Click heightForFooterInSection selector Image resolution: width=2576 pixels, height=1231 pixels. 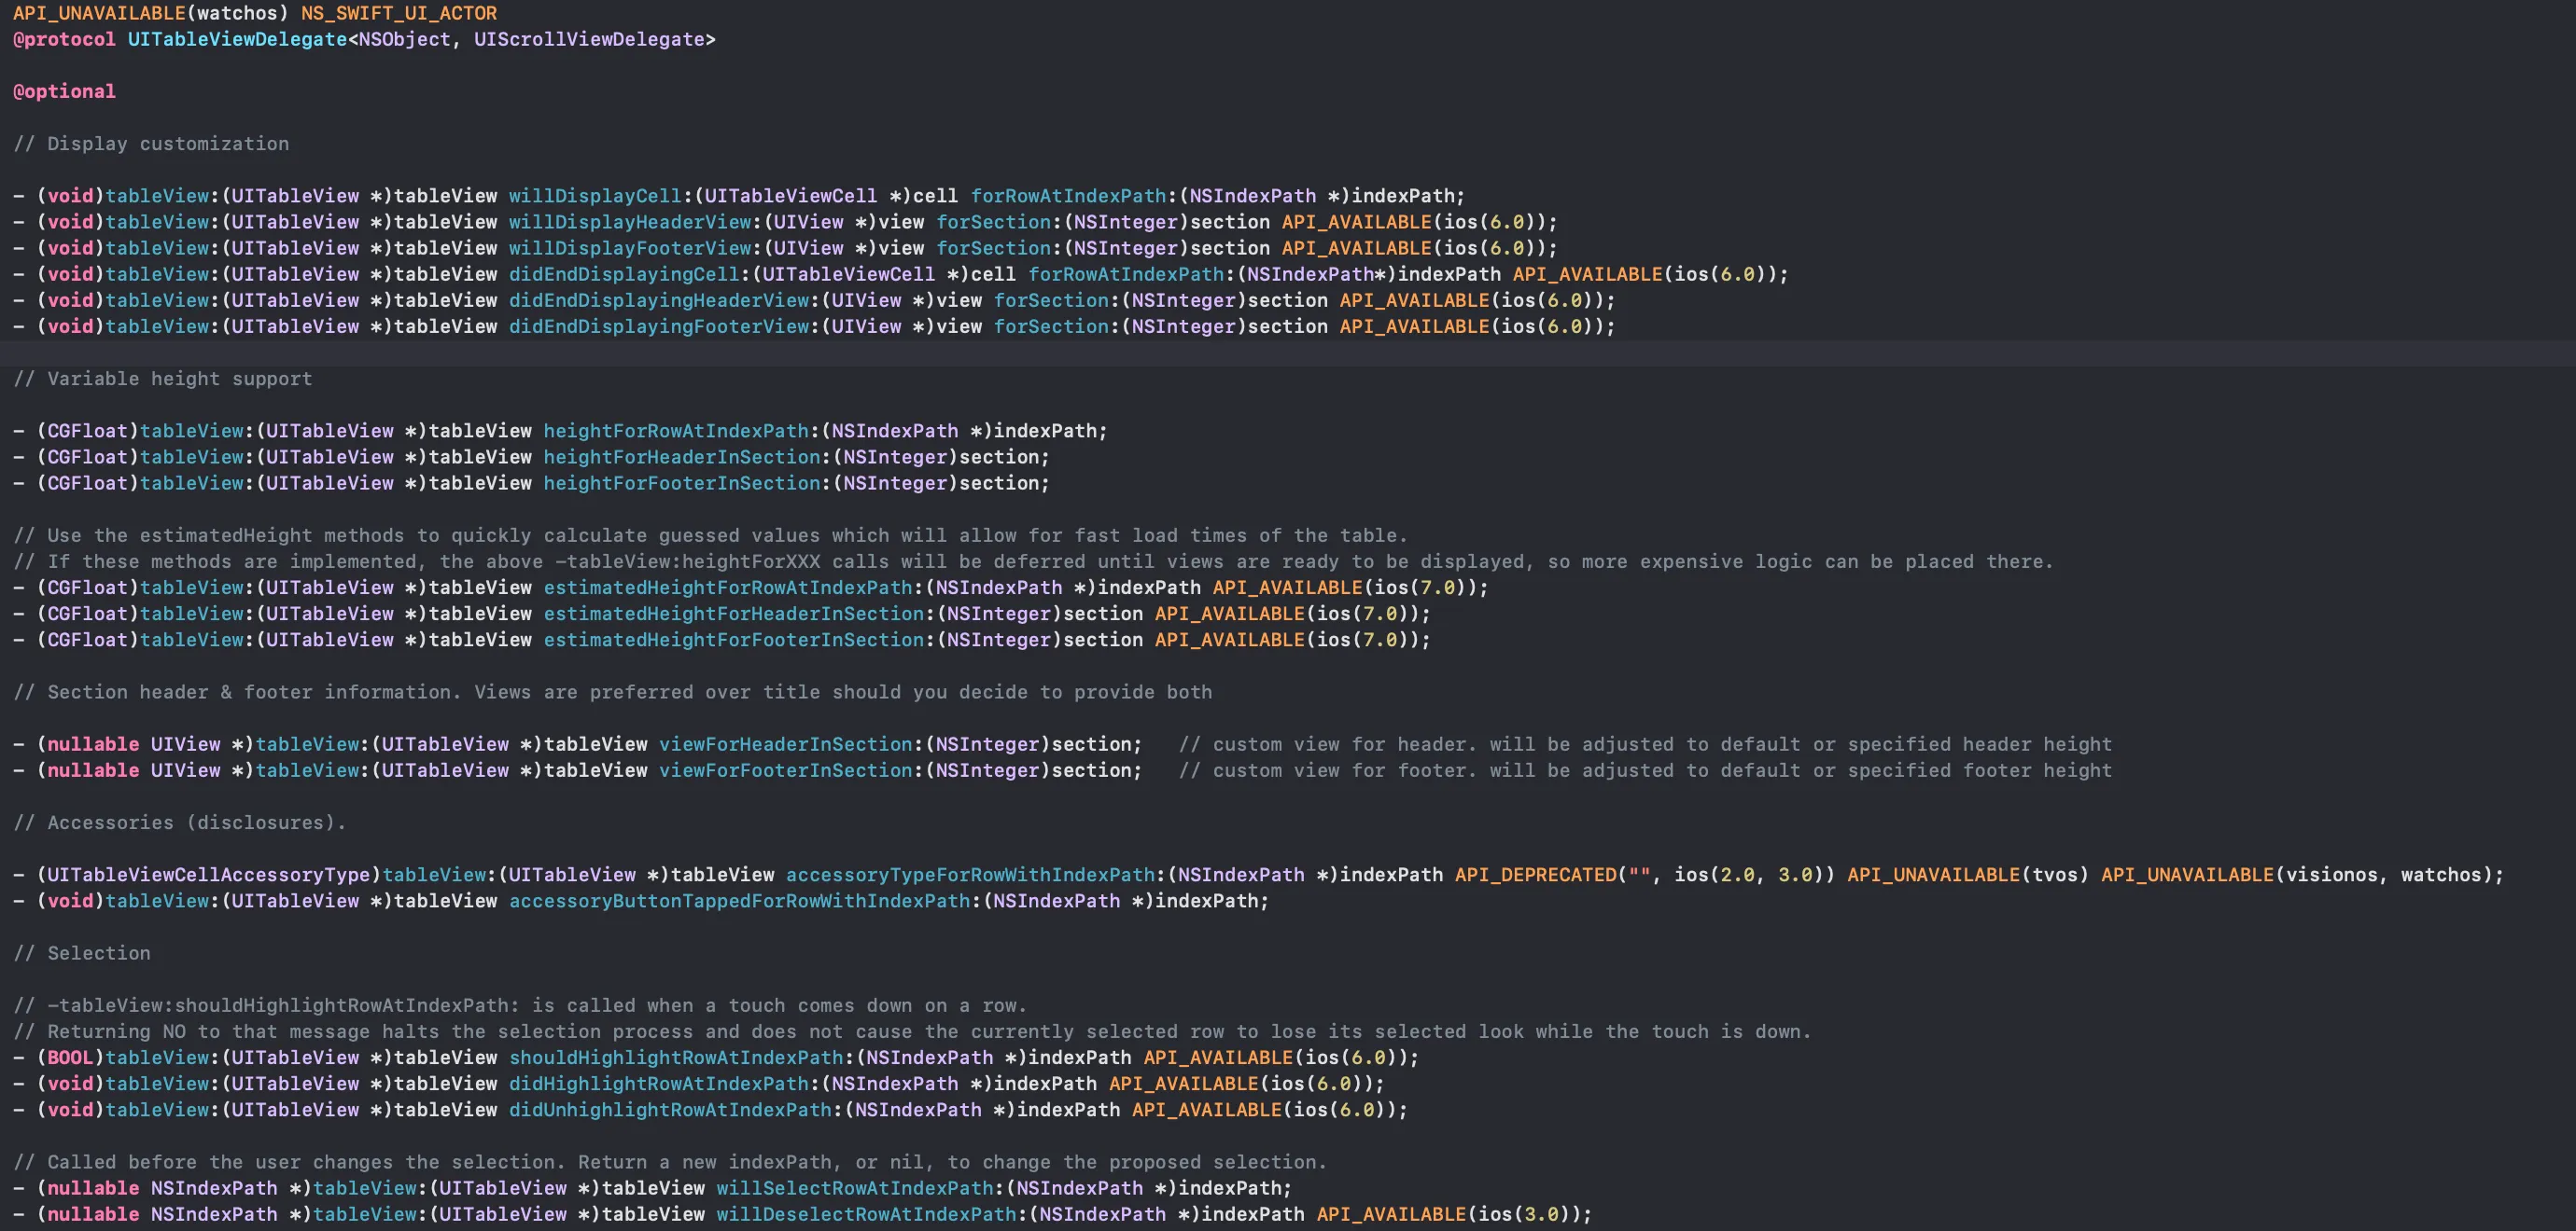tap(682, 484)
